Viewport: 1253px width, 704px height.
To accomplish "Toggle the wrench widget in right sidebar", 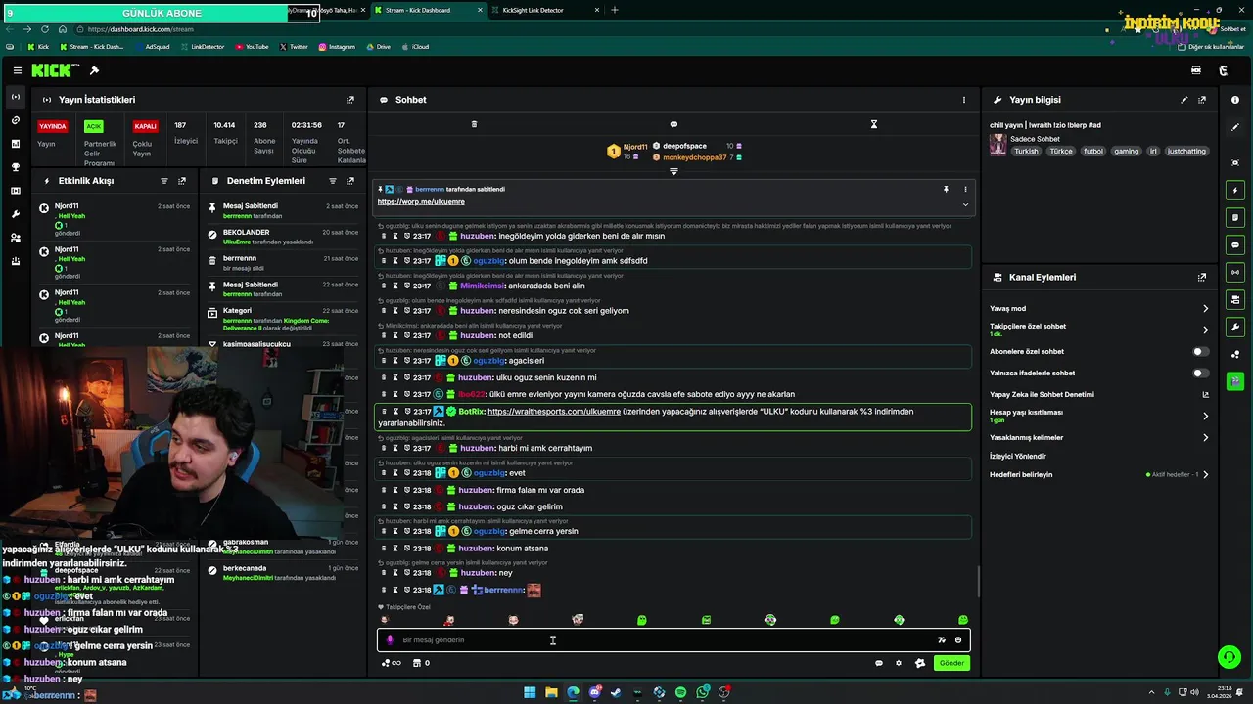I will 1235,327.
